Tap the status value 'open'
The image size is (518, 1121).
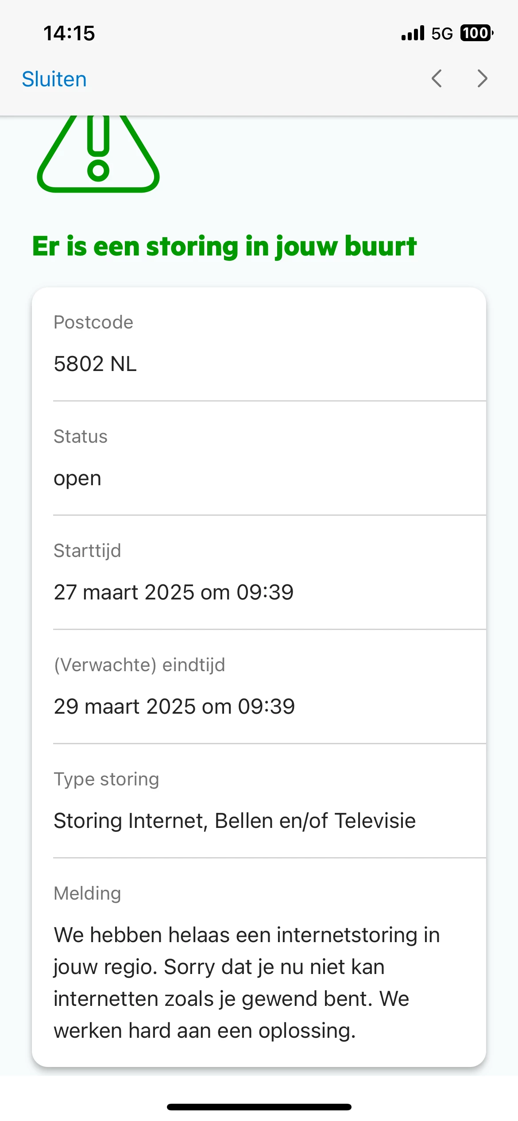(77, 478)
